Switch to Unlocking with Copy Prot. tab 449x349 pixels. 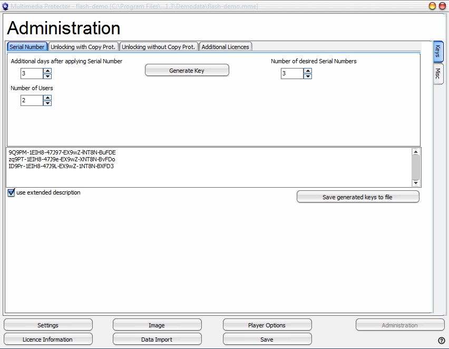coord(83,47)
